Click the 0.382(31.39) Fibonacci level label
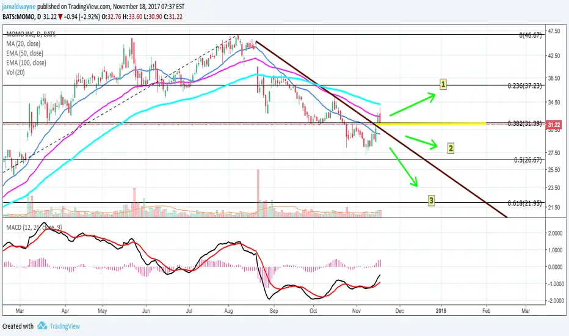 (524, 123)
